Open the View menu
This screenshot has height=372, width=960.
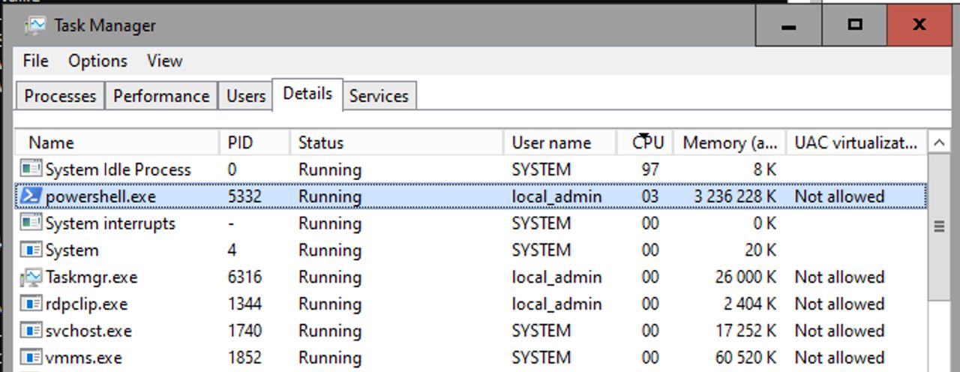tap(164, 61)
